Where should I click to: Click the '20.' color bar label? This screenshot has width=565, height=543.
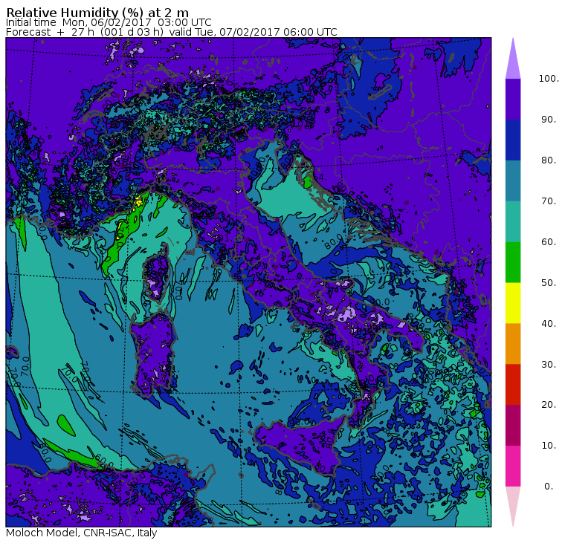pyautogui.click(x=549, y=405)
